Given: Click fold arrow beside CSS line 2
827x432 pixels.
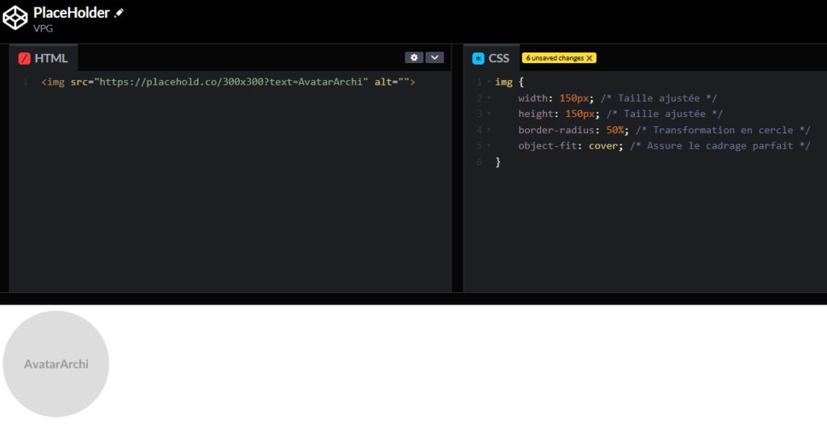Looking at the screenshot, I should pos(489,99).
